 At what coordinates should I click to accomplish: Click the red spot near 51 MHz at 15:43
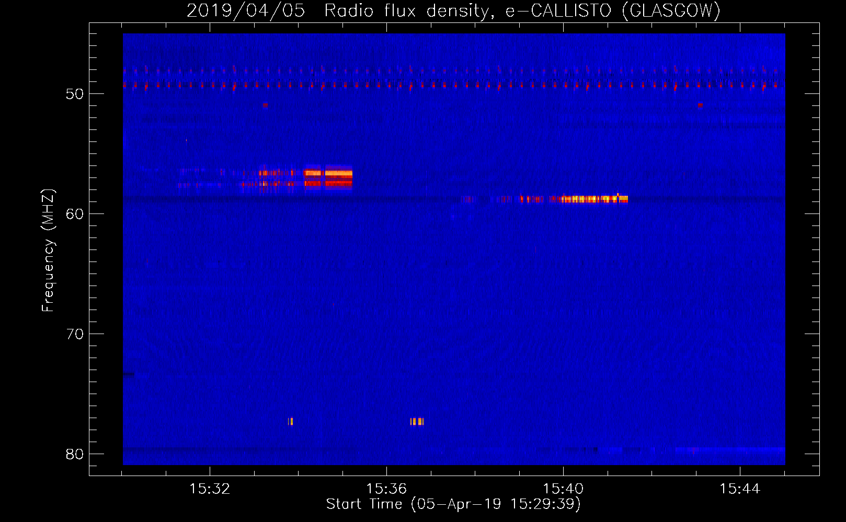pyautogui.click(x=700, y=105)
